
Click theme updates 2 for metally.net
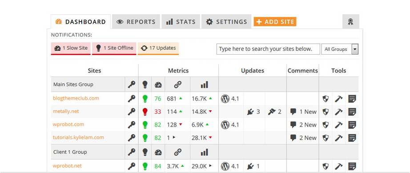pyautogui.click(x=274, y=112)
